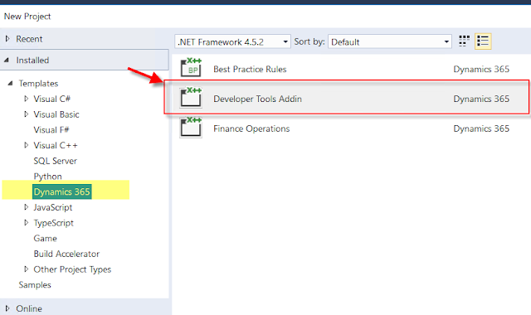This screenshot has width=531, height=315.
Task: Click the Finance Operations template icon
Action: coord(191,127)
